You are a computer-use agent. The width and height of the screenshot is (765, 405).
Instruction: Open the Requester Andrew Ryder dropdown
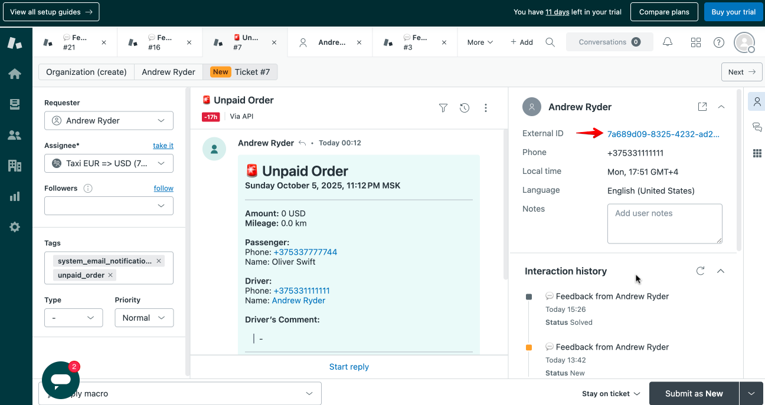[x=109, y=120]
